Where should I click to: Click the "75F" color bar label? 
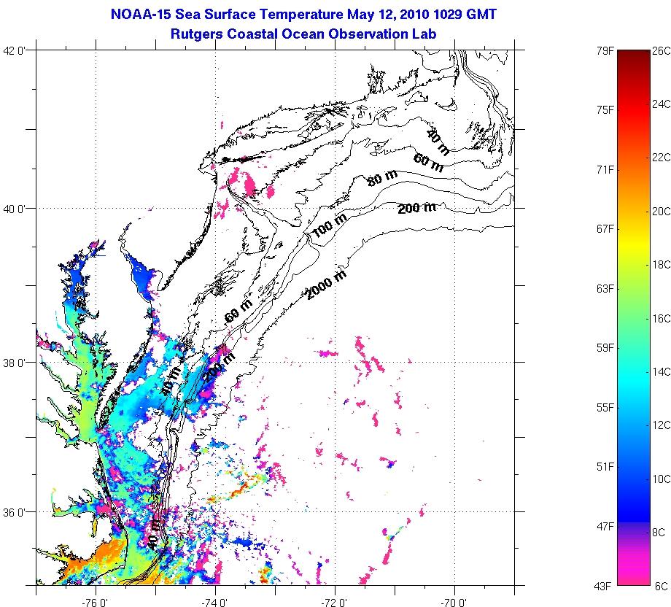tap(605, 110)
